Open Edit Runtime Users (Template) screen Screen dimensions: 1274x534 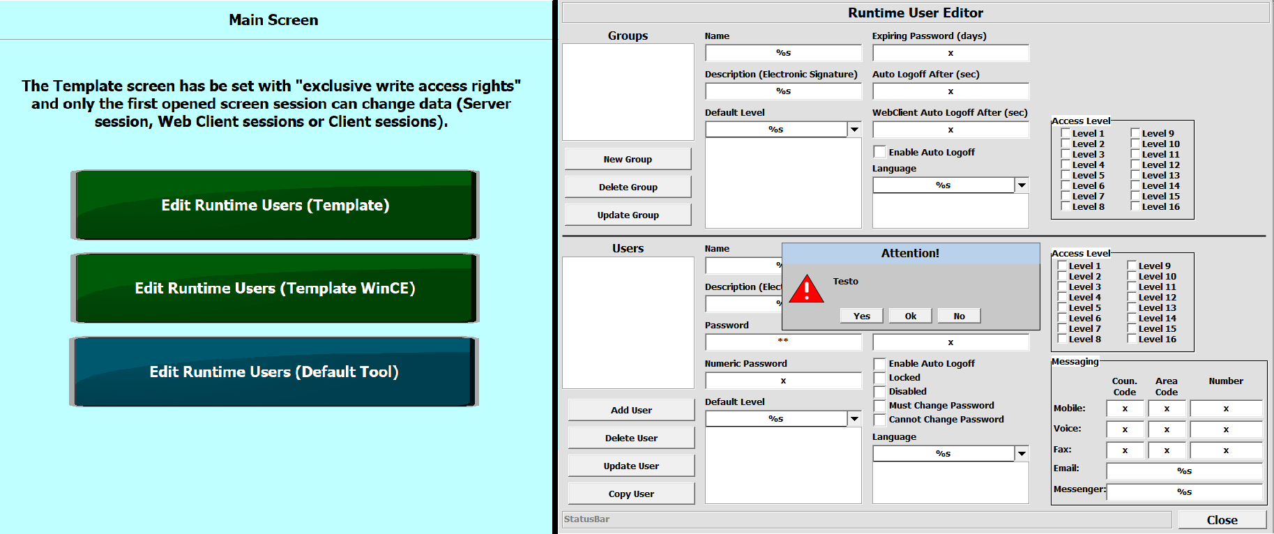pyautogui.click(x=275, y=205)
